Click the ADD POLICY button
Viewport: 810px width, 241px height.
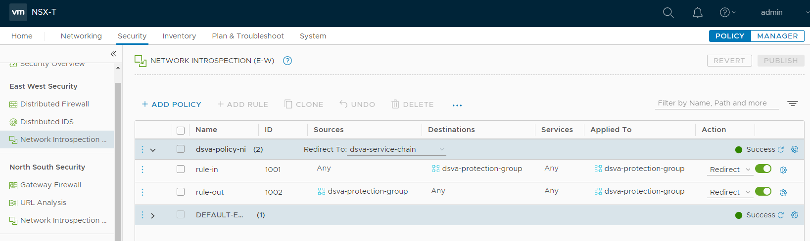pyautogui.click(x=171, y=104)
